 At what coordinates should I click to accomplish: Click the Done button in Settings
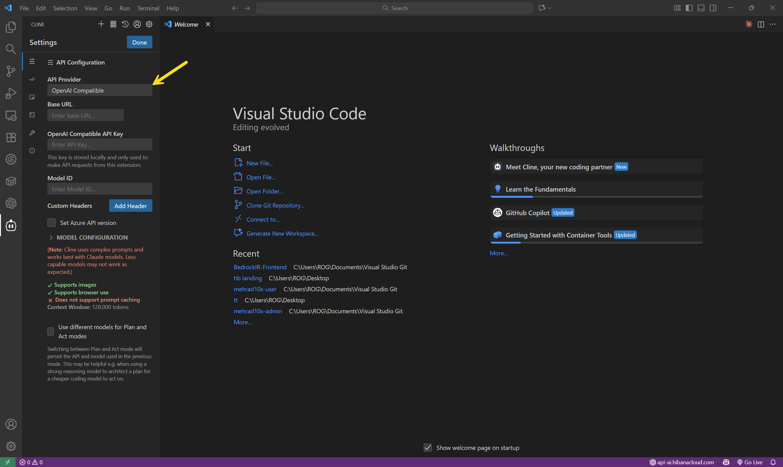139,42
